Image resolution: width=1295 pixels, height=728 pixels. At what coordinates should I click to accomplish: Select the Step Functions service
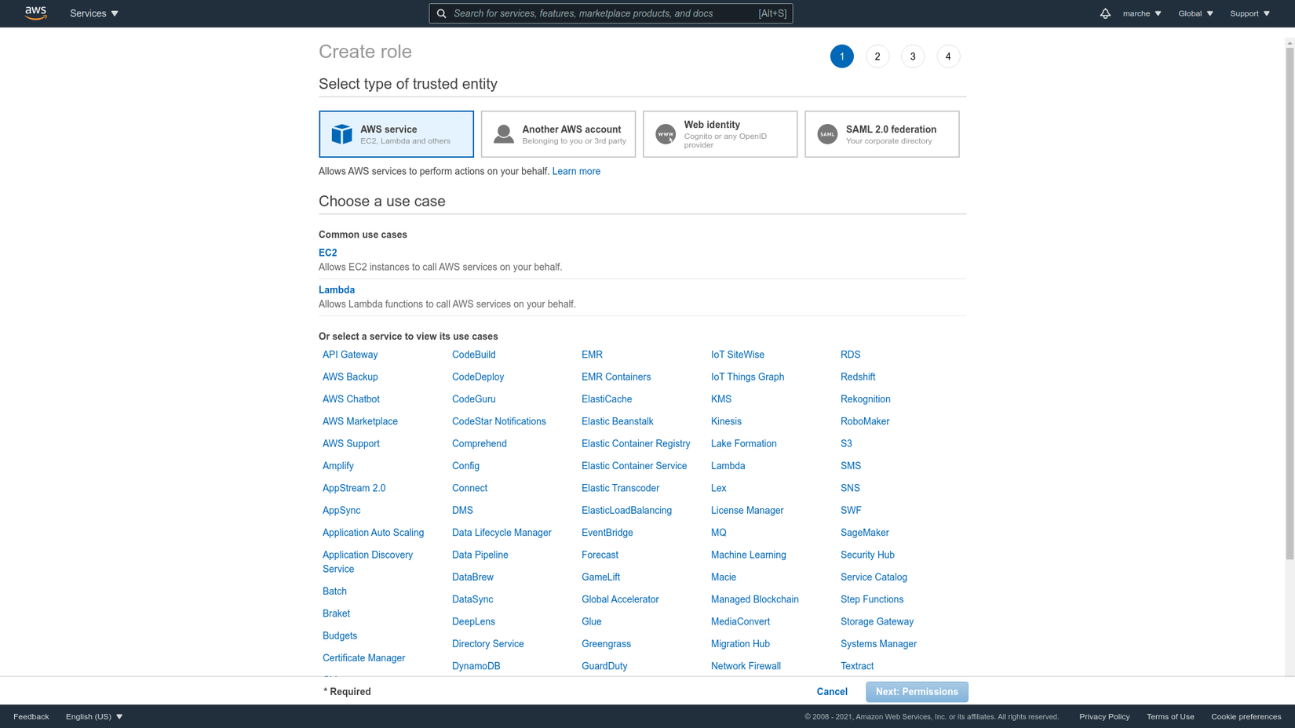tap(872, 599)
